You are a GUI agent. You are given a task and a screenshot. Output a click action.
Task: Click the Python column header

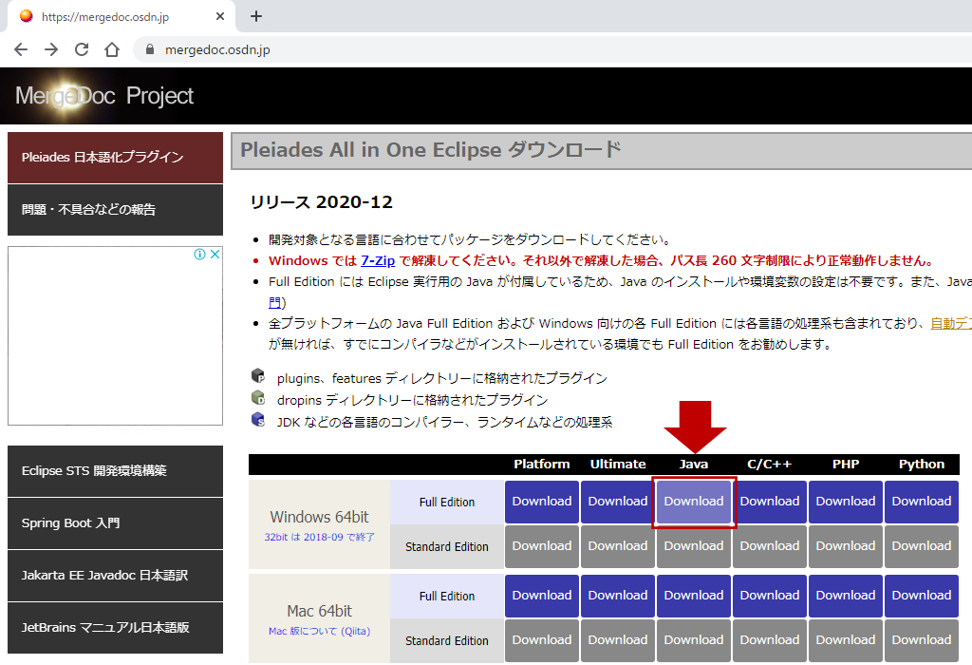[922, 464]
